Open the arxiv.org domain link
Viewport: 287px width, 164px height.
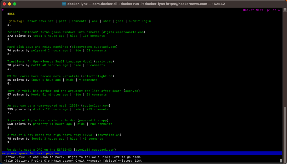(x=104, y=62)
